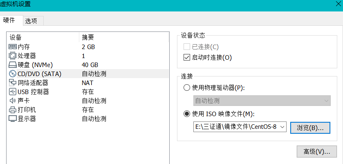This screenshot has height=164, width=343.
Task: Select the 处理器 device row label
Action: pyautogui.click(x=27, y=56)
